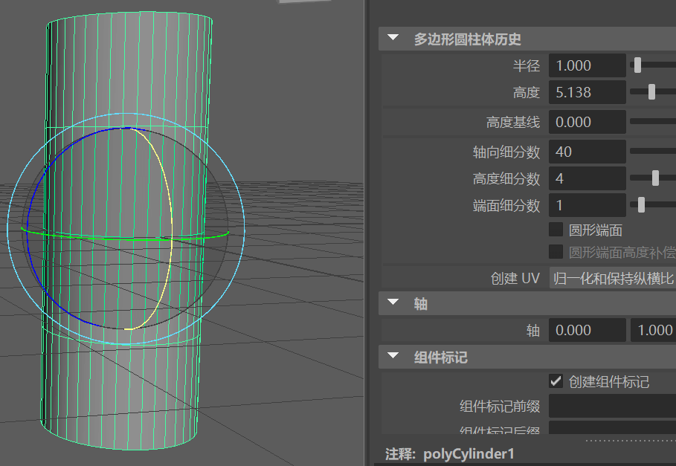Click the 圆形端面高度补偿 checkbox
The width and height of the screenshot is (676, 466).
point(556,251)
